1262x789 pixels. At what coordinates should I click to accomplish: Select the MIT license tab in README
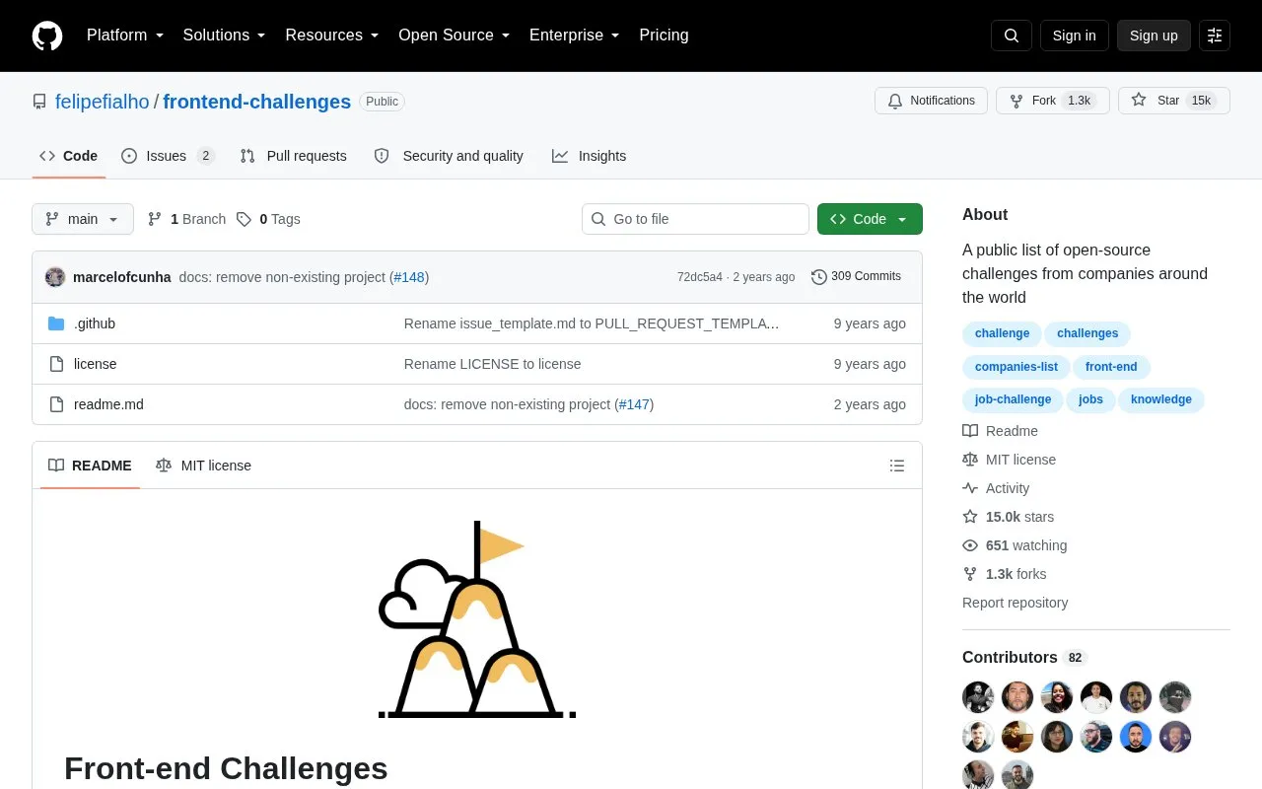[x=203, y=466]
